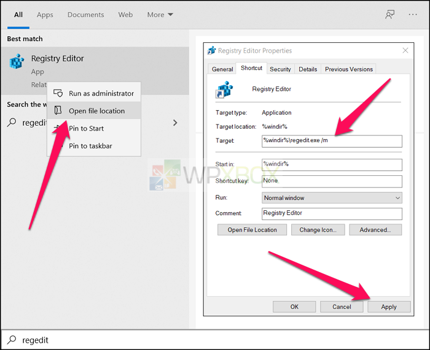Close the Registry Editor Properties dialog
Viewport: 430px width, 350px height.
(x=405, y=50)
